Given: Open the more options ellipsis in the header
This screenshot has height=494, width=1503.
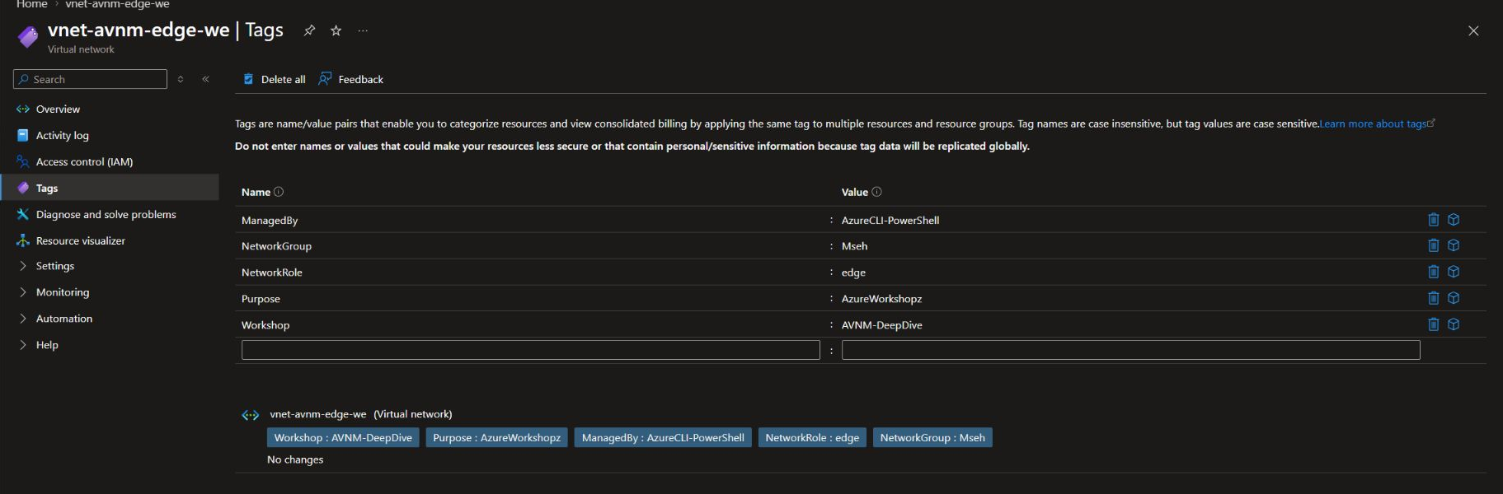Looking at the screenshot, I should pos(363,30).
